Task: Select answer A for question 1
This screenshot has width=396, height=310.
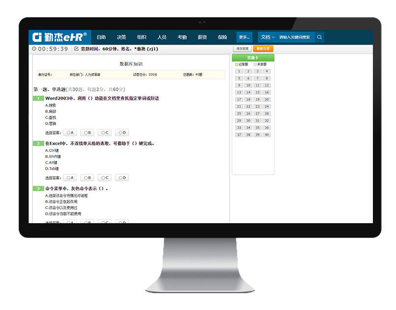Action: coord(70,132)
